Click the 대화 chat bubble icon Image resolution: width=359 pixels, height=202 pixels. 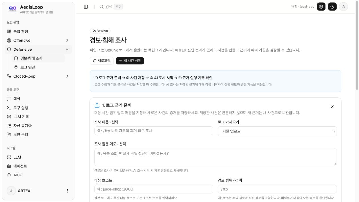click(x=9, y=99)
